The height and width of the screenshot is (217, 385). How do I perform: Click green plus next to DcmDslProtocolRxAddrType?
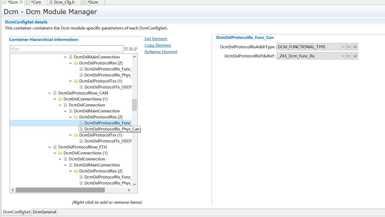pos(355,47)
